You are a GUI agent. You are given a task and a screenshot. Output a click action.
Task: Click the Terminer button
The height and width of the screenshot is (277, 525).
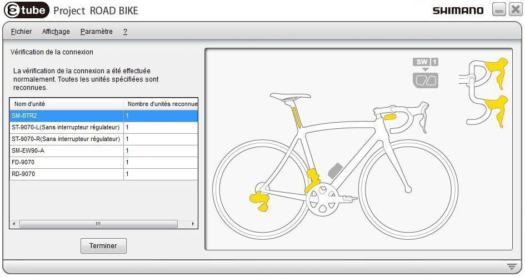tap(103, 245)
